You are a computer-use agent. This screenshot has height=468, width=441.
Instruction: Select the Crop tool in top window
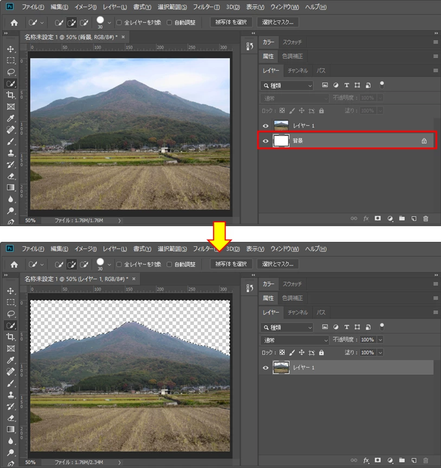(x=11, y=95)
